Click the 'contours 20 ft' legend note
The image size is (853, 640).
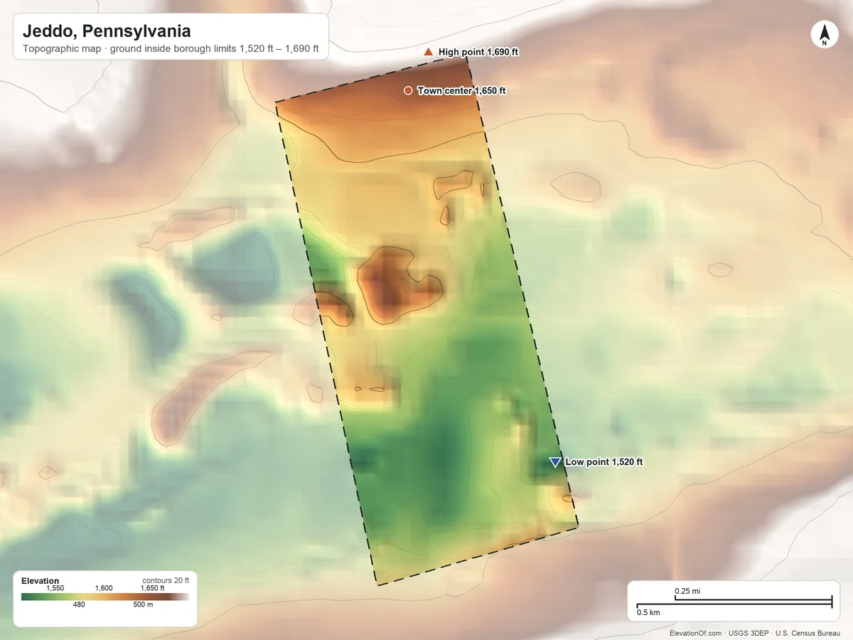pyautogui.click(x=166, y=580)
